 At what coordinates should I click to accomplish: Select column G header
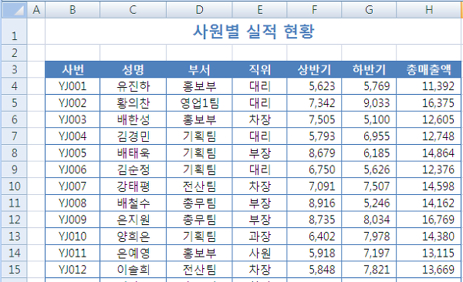(x=369, y=10)
